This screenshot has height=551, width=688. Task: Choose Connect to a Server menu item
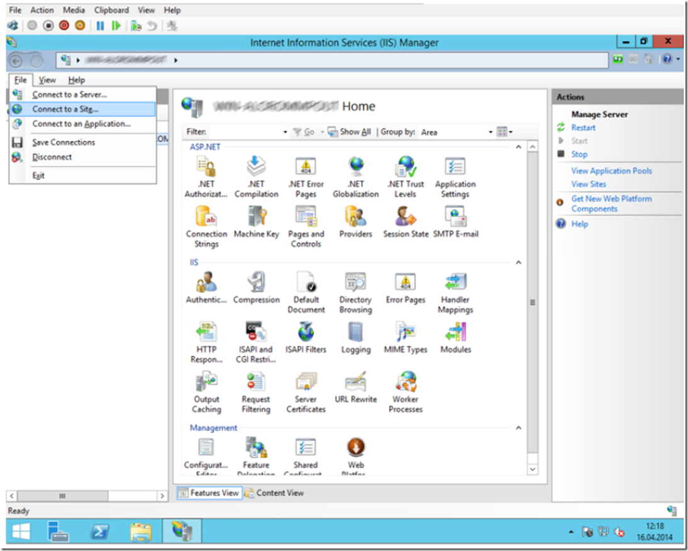coord(82,94)
